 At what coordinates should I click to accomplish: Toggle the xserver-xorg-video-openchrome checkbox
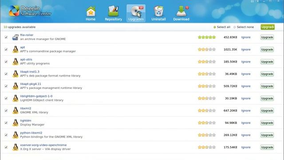coord(6,147)
